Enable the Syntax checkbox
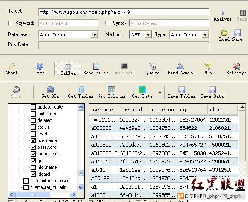The image size is (248, 202). [108, 23]
